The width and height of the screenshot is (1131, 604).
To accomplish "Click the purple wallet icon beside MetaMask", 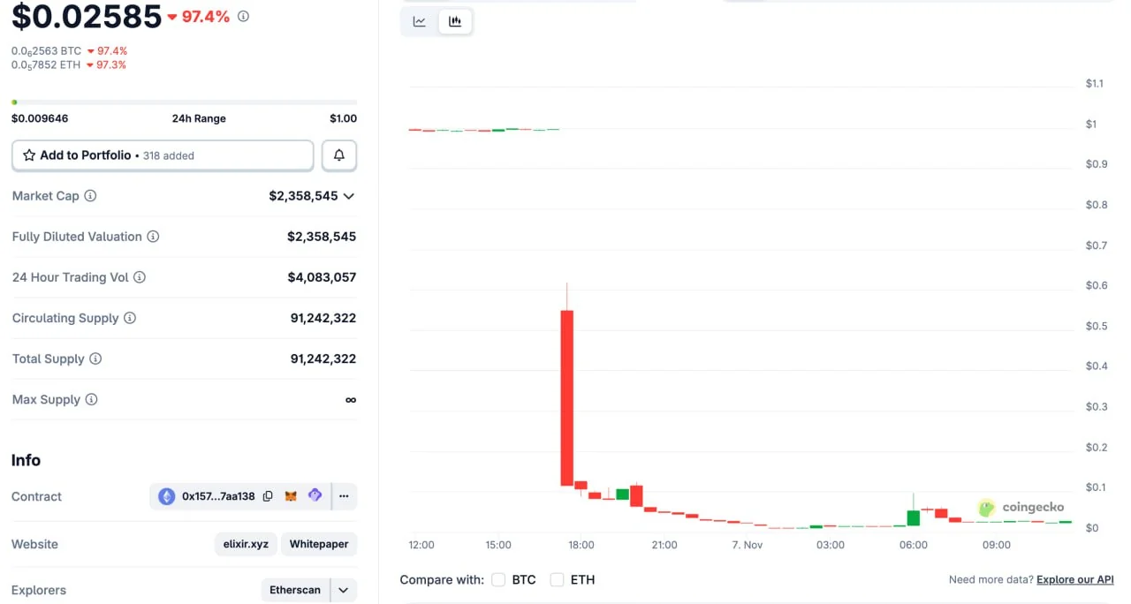I will 315,496.
